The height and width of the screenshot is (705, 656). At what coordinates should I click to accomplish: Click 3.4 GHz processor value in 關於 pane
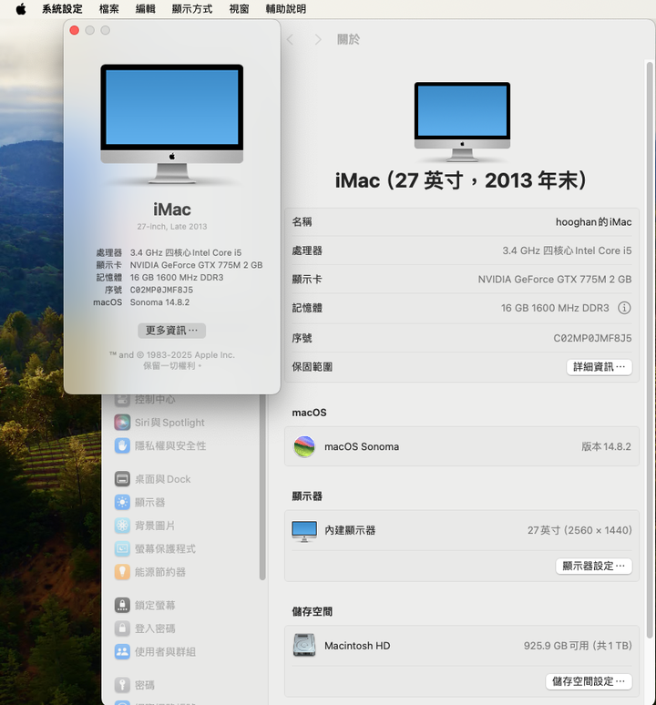(x=567, y=250)
